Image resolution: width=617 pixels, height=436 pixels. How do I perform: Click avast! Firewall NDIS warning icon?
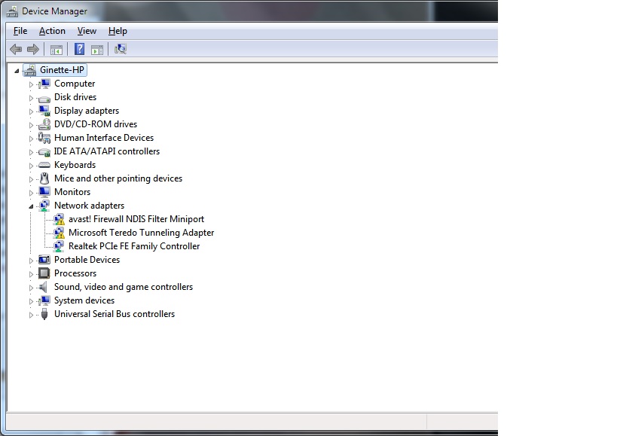pos(59,219)
